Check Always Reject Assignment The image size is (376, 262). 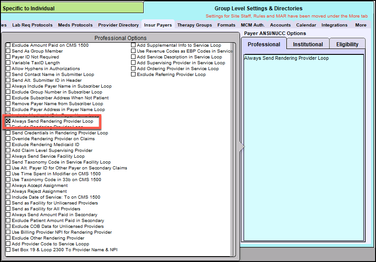click(8, 191)
